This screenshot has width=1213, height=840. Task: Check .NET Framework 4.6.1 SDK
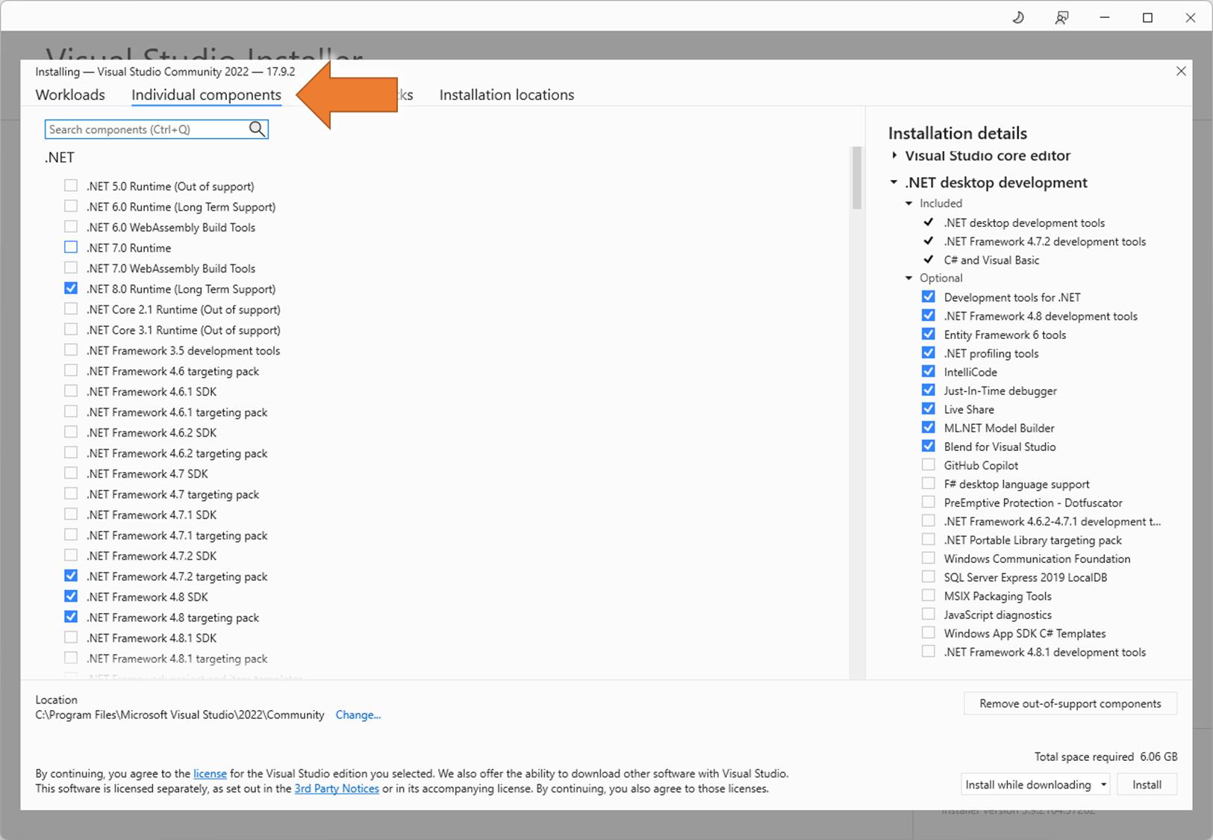71,391
